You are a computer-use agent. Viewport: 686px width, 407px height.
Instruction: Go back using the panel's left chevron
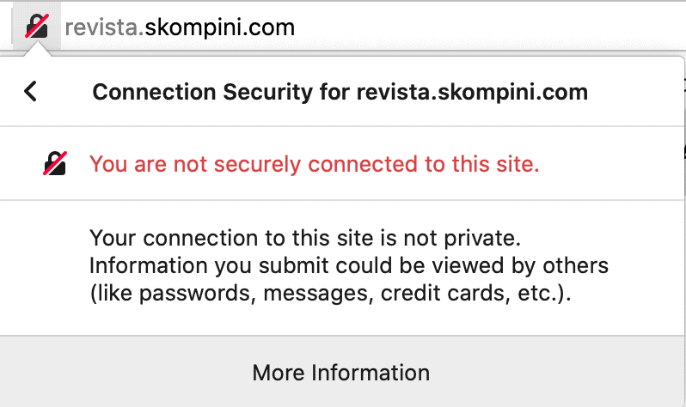31,91
